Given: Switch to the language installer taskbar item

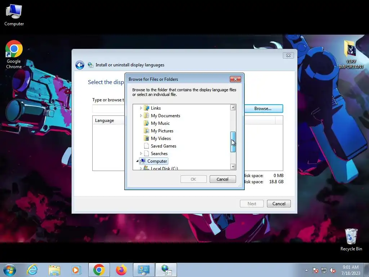Looking at the screenshot, I should pyautogui.click(x=166, y=270).
